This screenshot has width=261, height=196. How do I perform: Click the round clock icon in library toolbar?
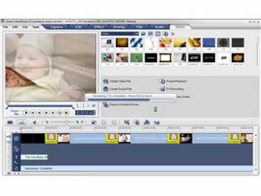pyautogui.click(x=165, y=34)
